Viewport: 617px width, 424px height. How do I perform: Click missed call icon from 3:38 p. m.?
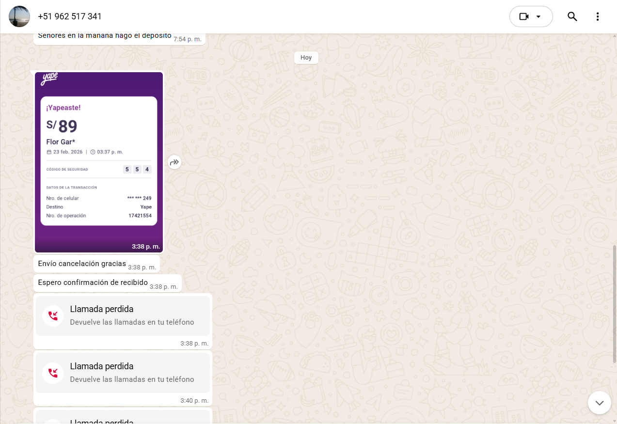pos(53,316)
